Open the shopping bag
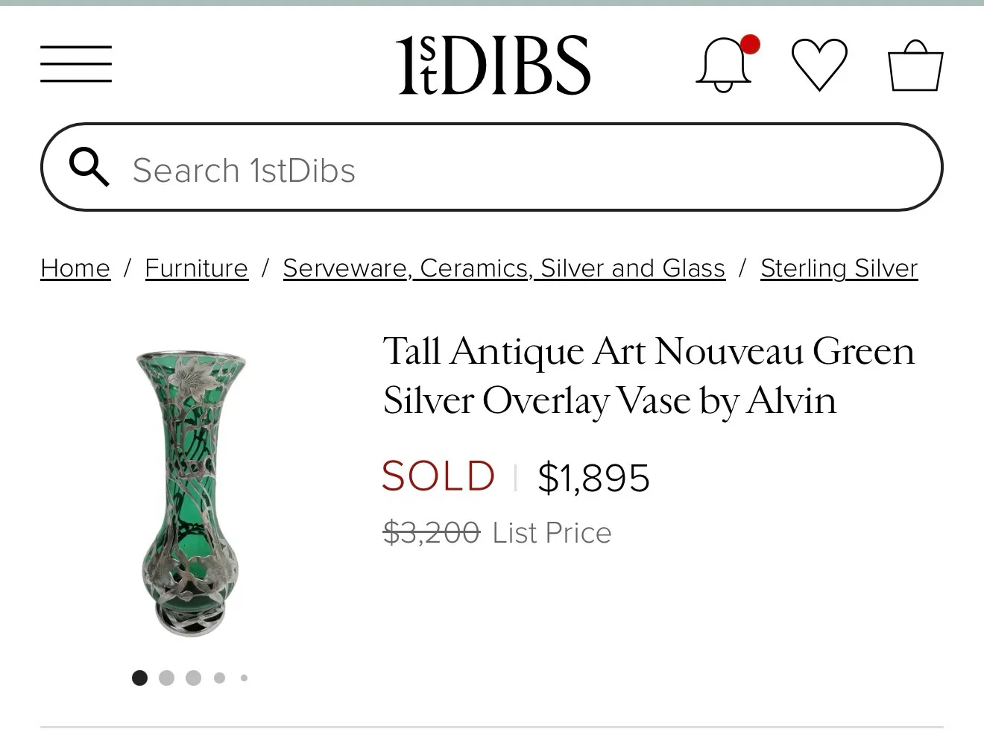This screenshot has width=984, height=732. tap(915, 66)
